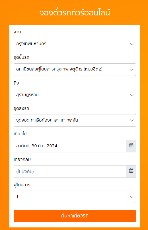This screenshot has height=230, width=148.
Task: Click the จองตั๋วรถทัวร์ออนไลน์ page heading
Action: coord(75,13)
